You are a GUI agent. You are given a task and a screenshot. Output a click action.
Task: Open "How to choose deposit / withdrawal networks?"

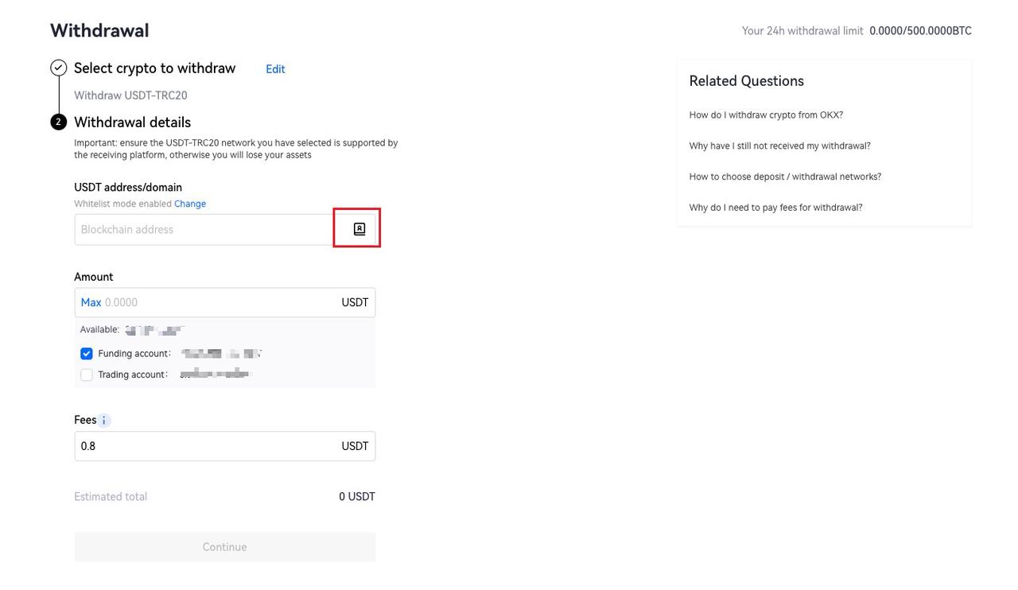click(785, 176)
